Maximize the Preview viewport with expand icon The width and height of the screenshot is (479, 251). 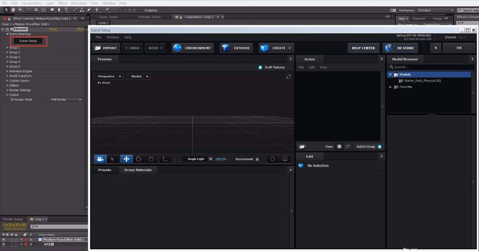[x=288, y=77]
